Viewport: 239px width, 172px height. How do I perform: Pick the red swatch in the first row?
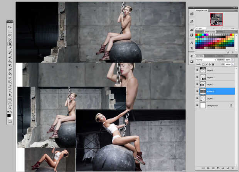[x=197, y=35]
